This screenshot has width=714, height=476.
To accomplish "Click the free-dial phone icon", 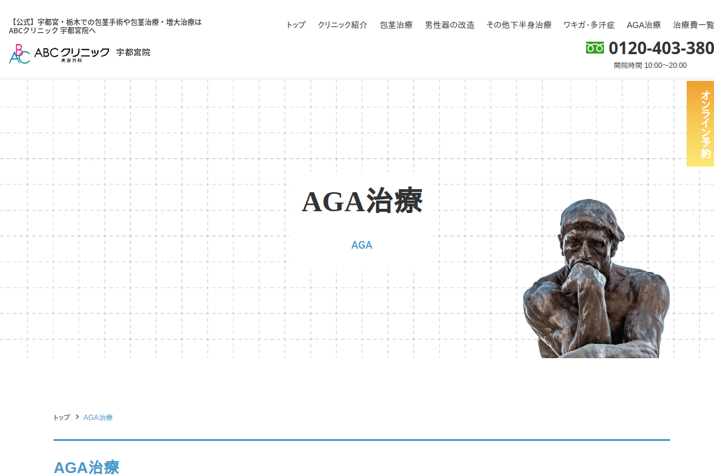I will pyautogui.click(x=594, y=48).
